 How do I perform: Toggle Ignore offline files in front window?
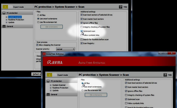[x=126, y=91]
